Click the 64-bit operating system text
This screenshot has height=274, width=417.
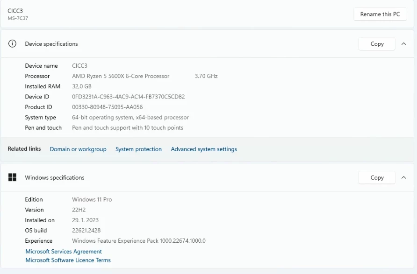click(x=130, y=117)
